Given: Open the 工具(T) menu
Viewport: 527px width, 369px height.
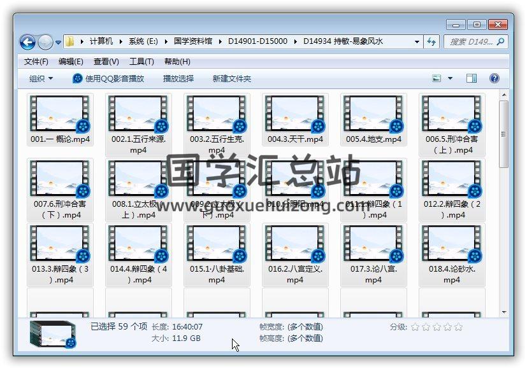Looking at the screenshot, I should click(141, 62).
